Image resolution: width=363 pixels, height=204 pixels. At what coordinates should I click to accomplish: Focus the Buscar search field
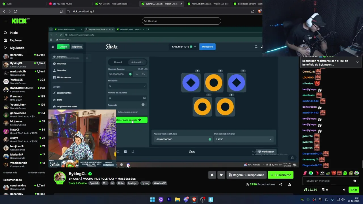(x=181, y=21)
